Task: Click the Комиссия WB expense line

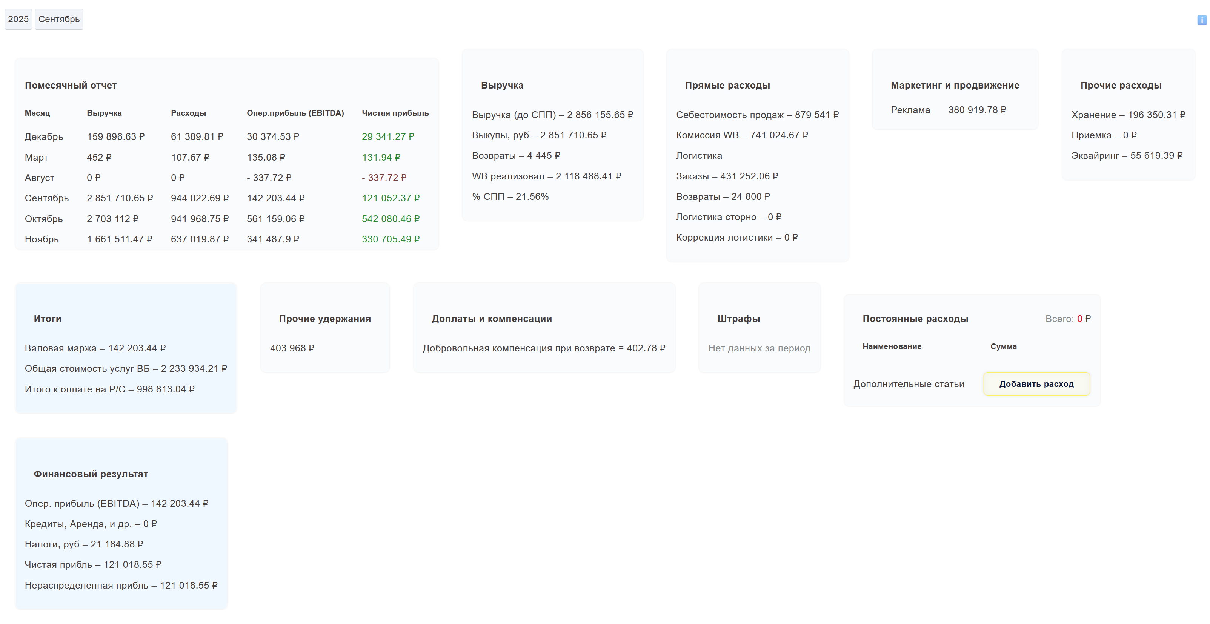Action: tap(742, 135)
